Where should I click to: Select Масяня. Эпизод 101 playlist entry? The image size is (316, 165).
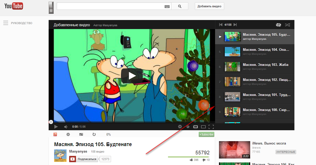click(x=255, y=97)
